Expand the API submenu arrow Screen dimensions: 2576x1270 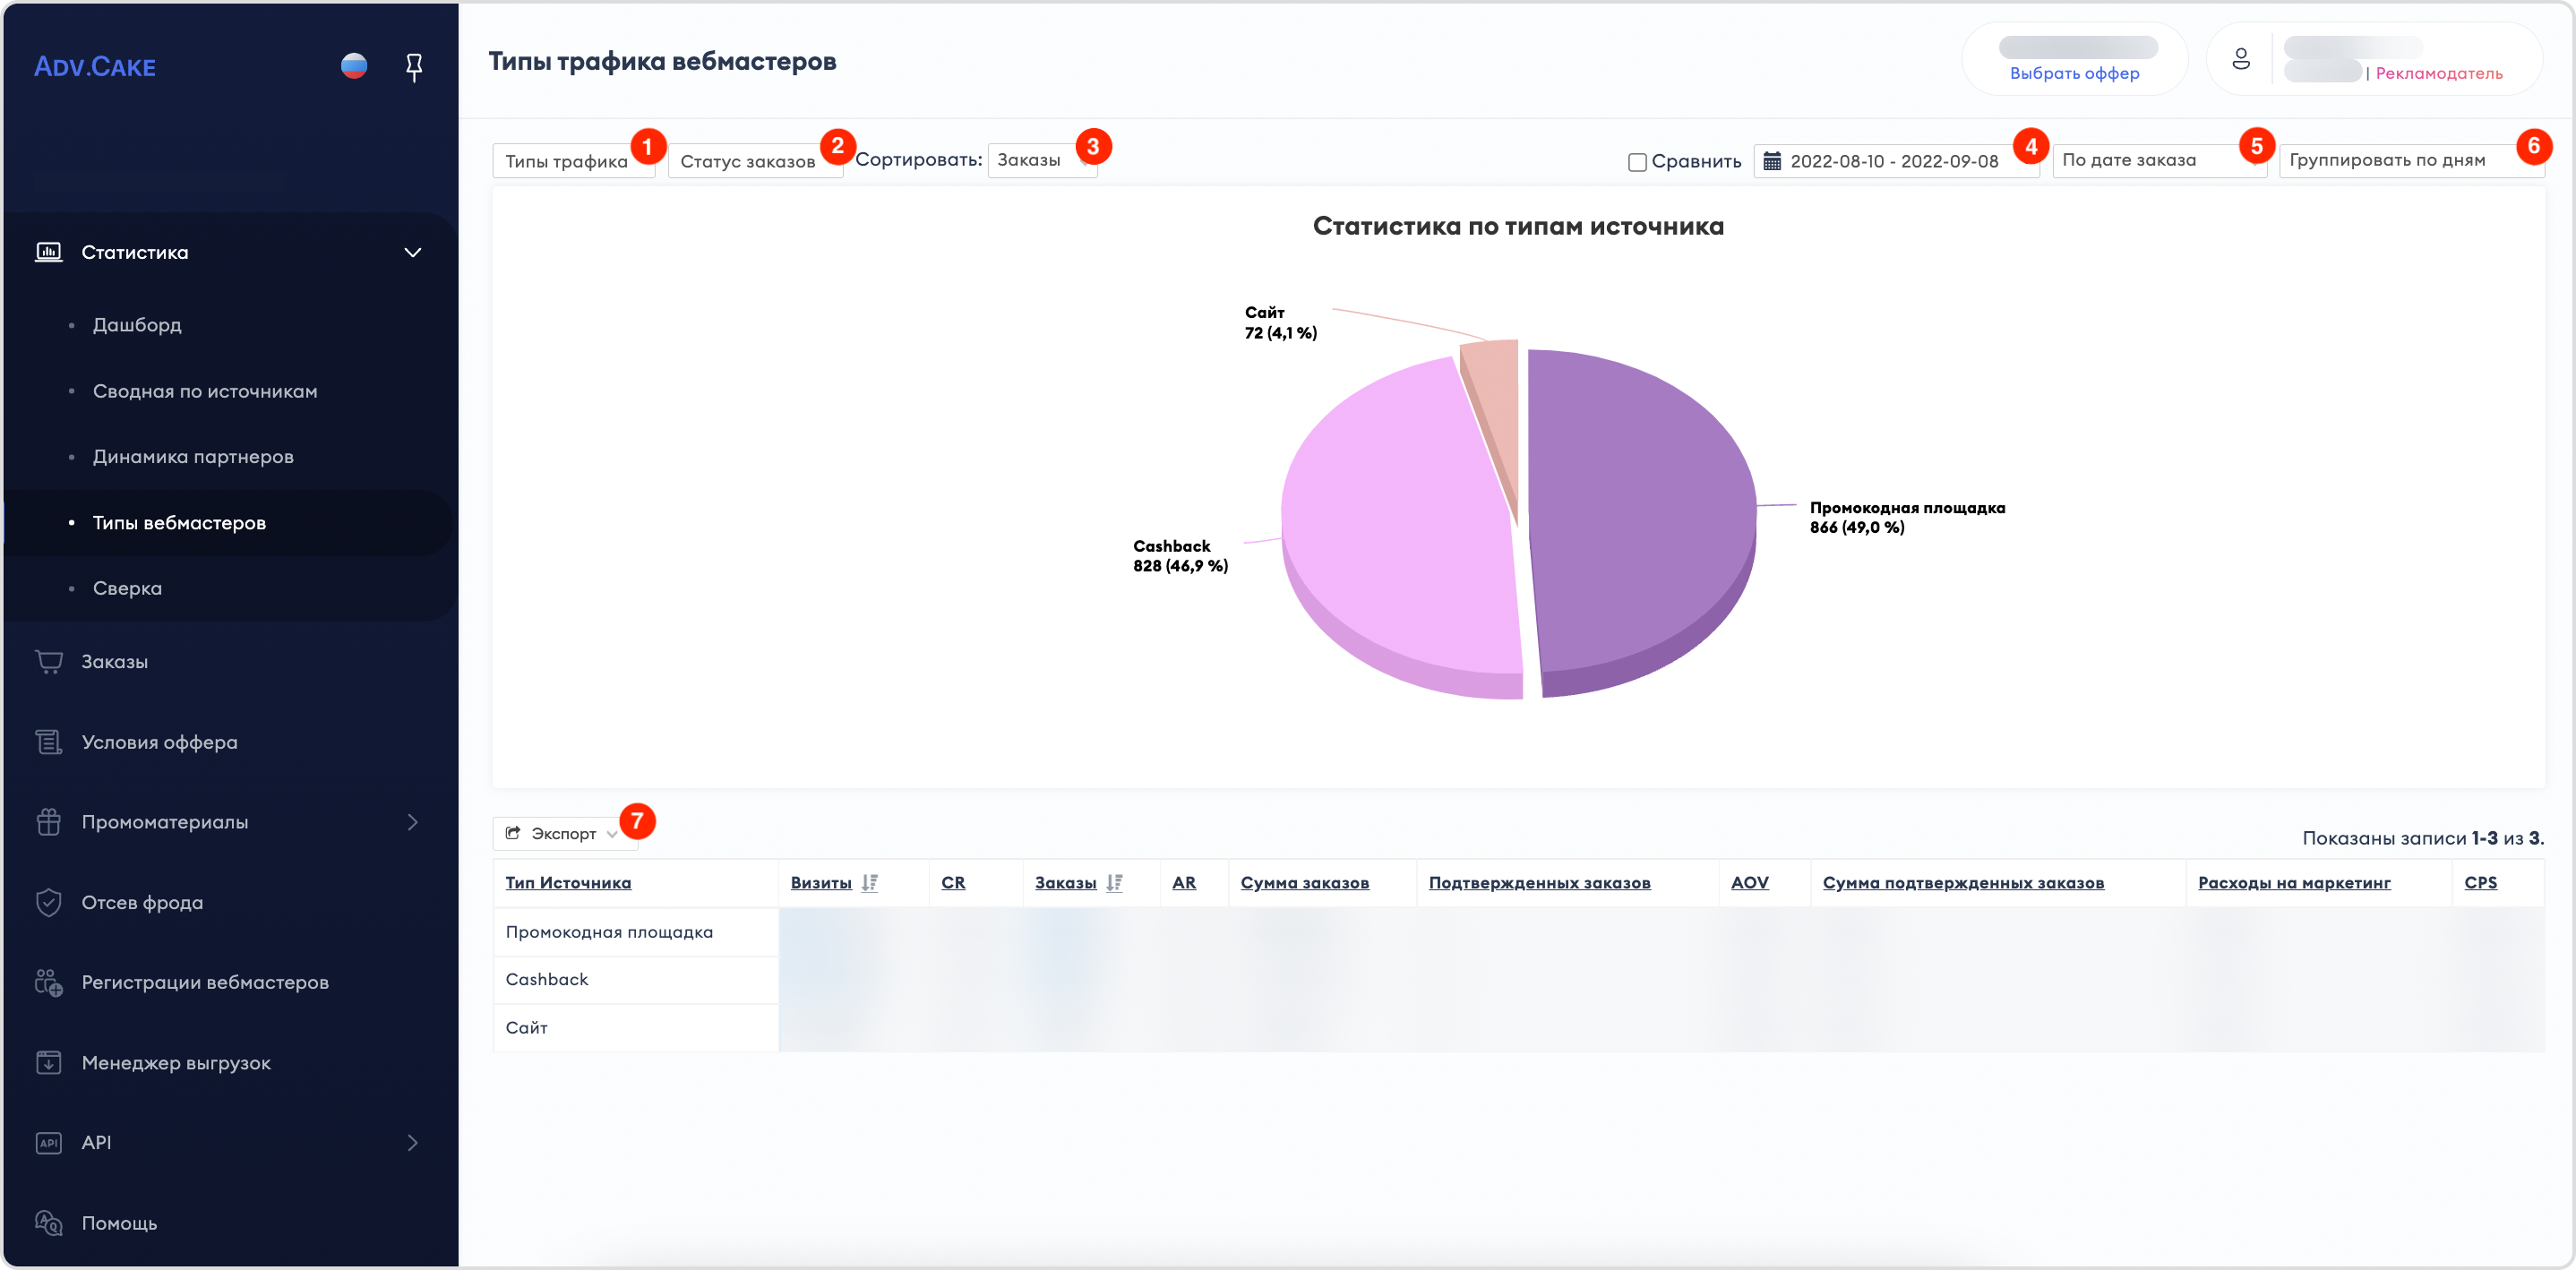[x=413, y=1142]
